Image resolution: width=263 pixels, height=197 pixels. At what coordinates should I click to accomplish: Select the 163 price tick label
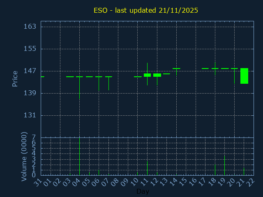(x=30, y=27)
